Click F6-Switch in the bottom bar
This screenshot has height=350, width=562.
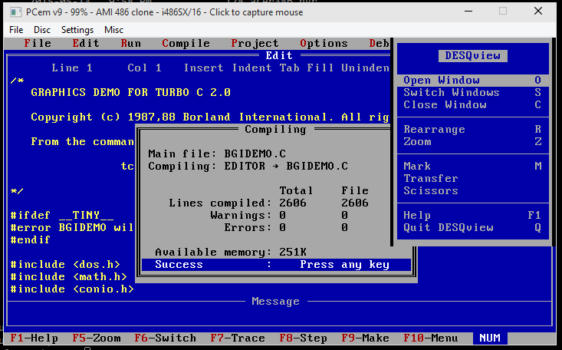point(166,338)
